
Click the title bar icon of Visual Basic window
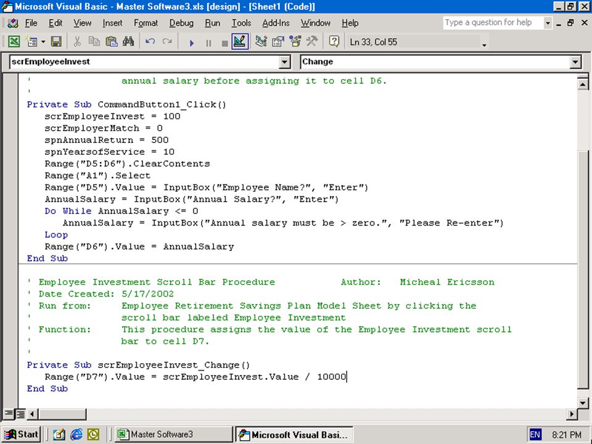[x=7, y=7]
